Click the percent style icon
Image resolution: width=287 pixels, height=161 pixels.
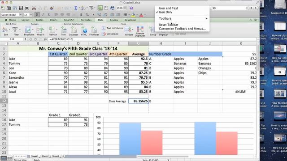pos(87,15)
